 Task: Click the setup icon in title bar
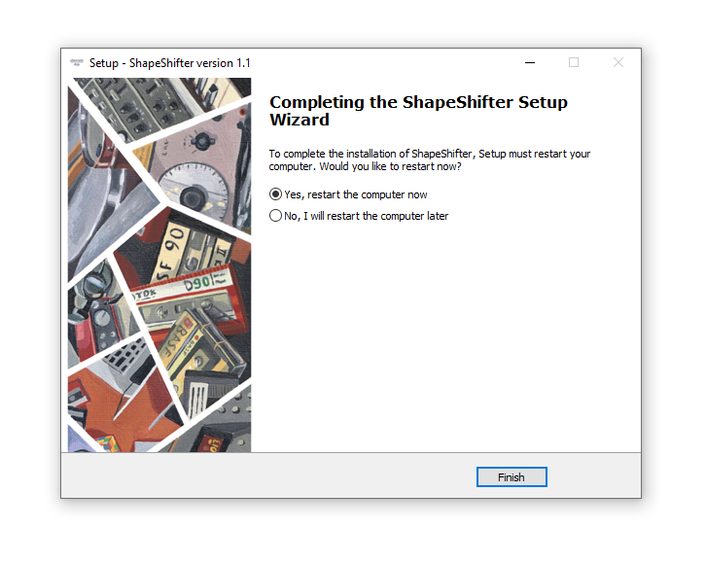tap(77, 62)
